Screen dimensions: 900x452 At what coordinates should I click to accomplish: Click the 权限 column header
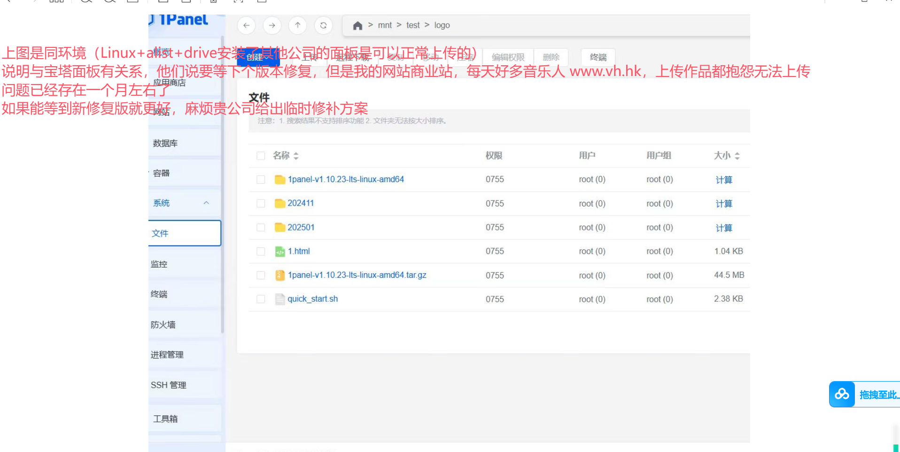coord(494,155)
